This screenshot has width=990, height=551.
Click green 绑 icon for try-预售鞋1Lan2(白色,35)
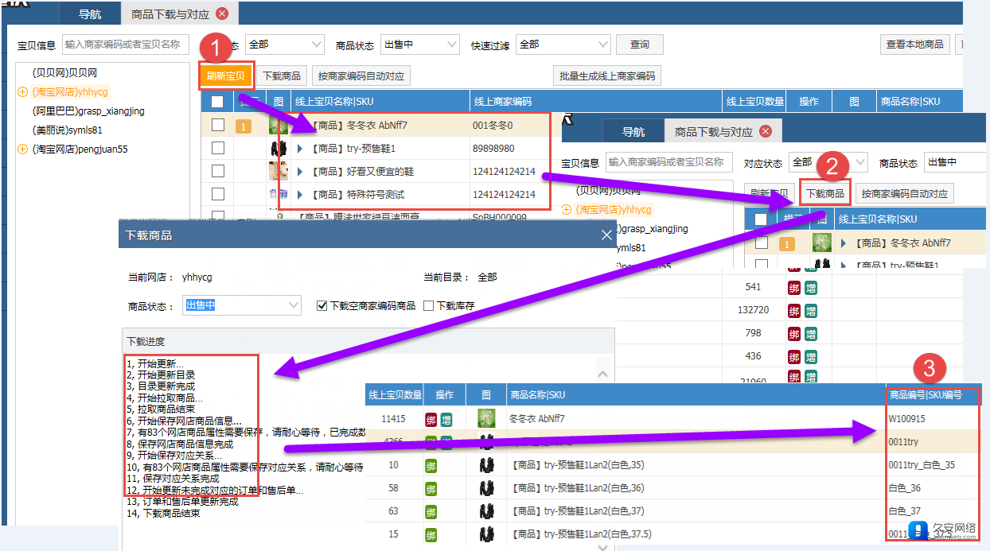pyautogui.click(x=431, y=464)
